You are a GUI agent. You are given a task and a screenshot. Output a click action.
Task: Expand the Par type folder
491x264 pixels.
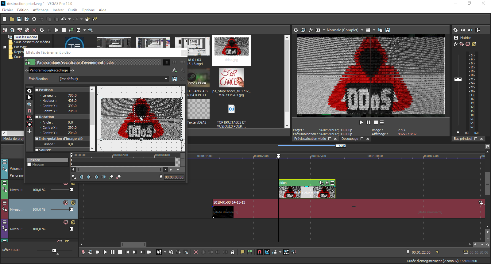(5, 47)
